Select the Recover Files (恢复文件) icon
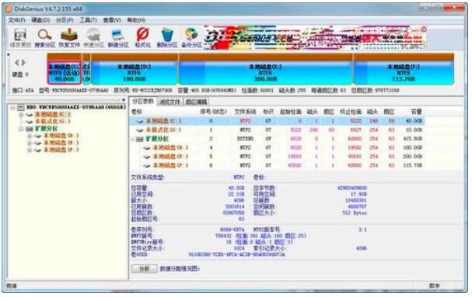The height and width of the screenshot is (297, 472). (69, 38)
